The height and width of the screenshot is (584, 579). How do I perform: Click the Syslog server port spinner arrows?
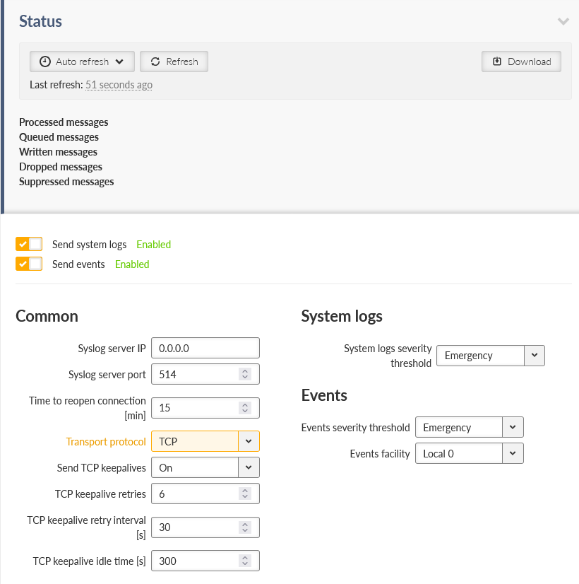245,374
